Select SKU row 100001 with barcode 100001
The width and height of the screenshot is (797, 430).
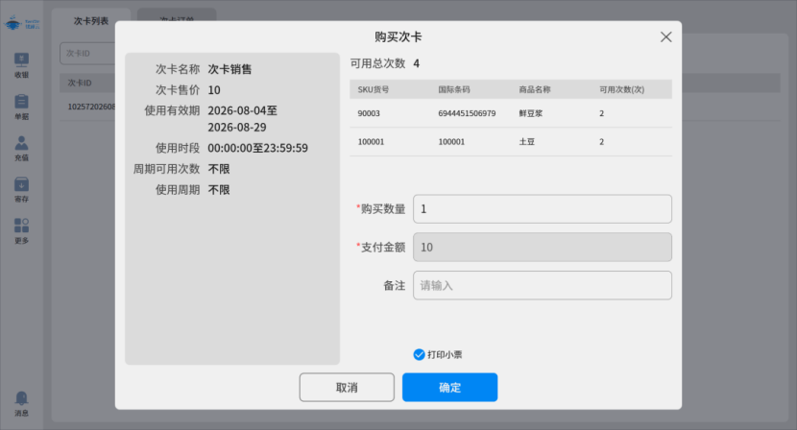[x=511, y=142]
